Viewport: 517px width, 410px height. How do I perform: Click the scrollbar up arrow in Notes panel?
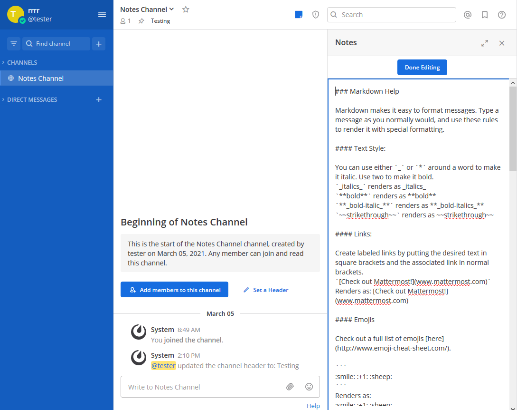coord(513,83)
